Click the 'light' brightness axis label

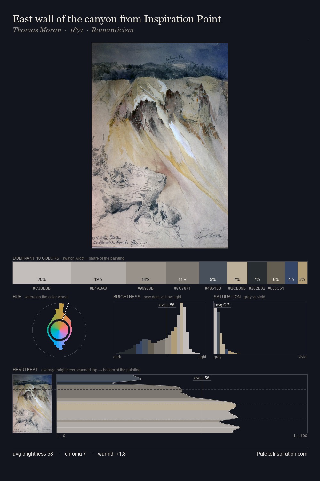click(203, 357)
